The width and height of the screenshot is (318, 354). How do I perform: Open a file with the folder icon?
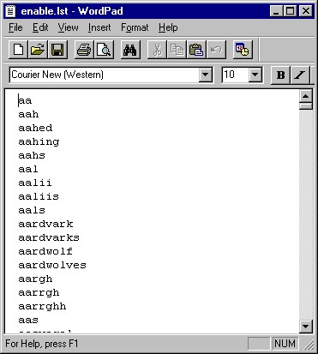coord(38,50)
